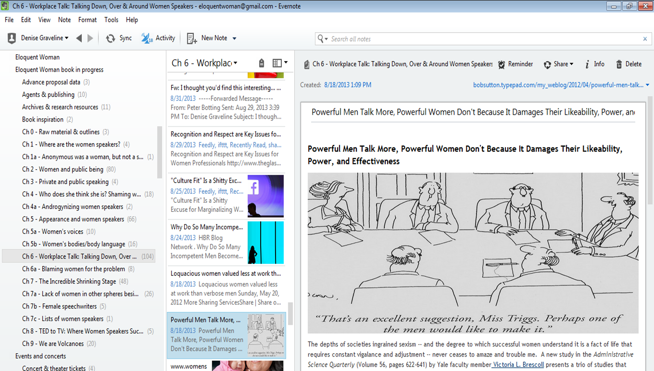Click the note title field at top of note
The height and width of the screenshot is (371, 654).
[473, 112]
